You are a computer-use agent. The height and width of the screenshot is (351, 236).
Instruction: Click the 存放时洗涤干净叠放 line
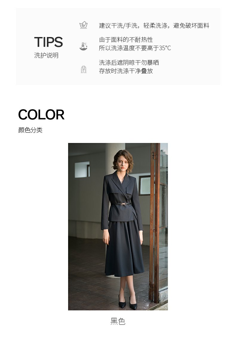pyautogui.click(x=126, y=71)
